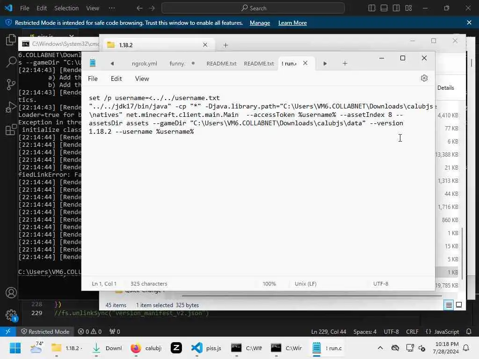479x359 pixels.
Task: Click Learn More link in banner
Action: (292, 23)
